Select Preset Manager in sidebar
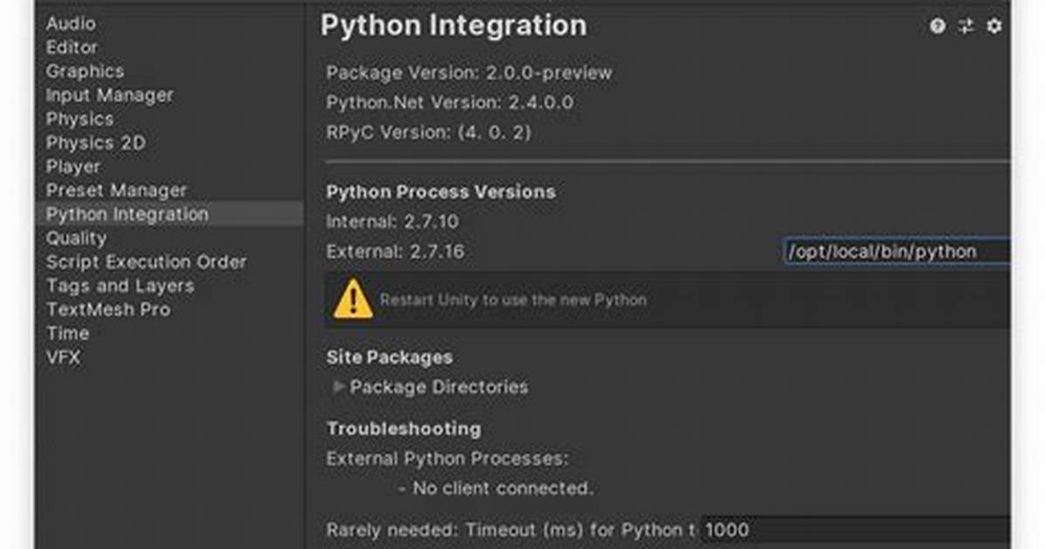Viewport: 1045px width, 549px height. tap(116, 191)
